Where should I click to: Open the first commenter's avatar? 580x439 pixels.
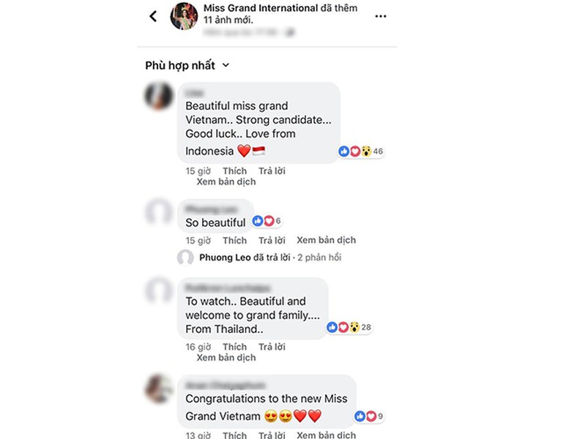pyautogui.click(x=159, y=96)
